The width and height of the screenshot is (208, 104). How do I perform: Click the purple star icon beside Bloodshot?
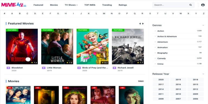click(x=8, y=68)
